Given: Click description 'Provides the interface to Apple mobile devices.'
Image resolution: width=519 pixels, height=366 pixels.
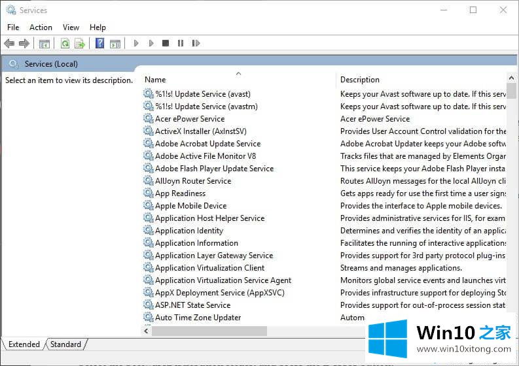Looking at the screenshot, I should (x=421, y=206).
